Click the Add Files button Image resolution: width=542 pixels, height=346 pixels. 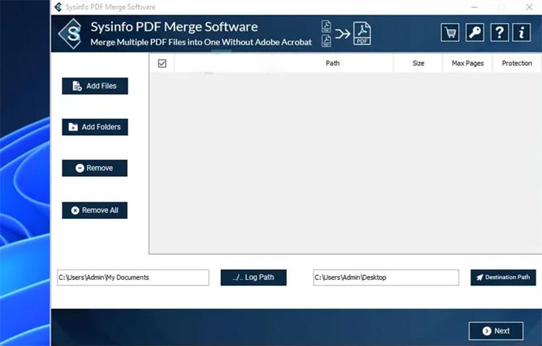[95, 86]
